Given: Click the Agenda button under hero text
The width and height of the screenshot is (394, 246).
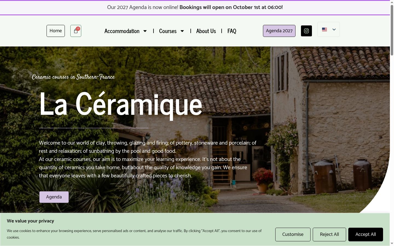Looking at the screenshot, I should pyautogui.click(x=54, y=197).
